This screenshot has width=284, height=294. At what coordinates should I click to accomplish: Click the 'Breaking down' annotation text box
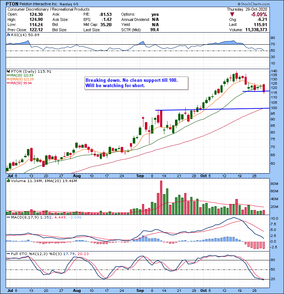[x=136, y=83]
